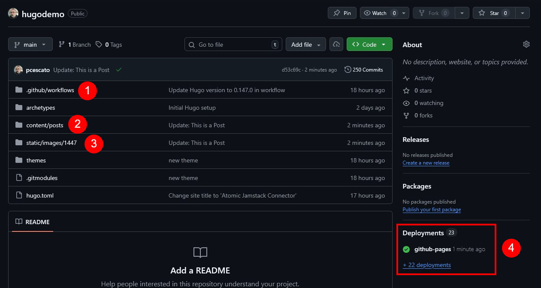Show '+ 22 deployments' link
The image size is (541, 288).
pos(427,265)
